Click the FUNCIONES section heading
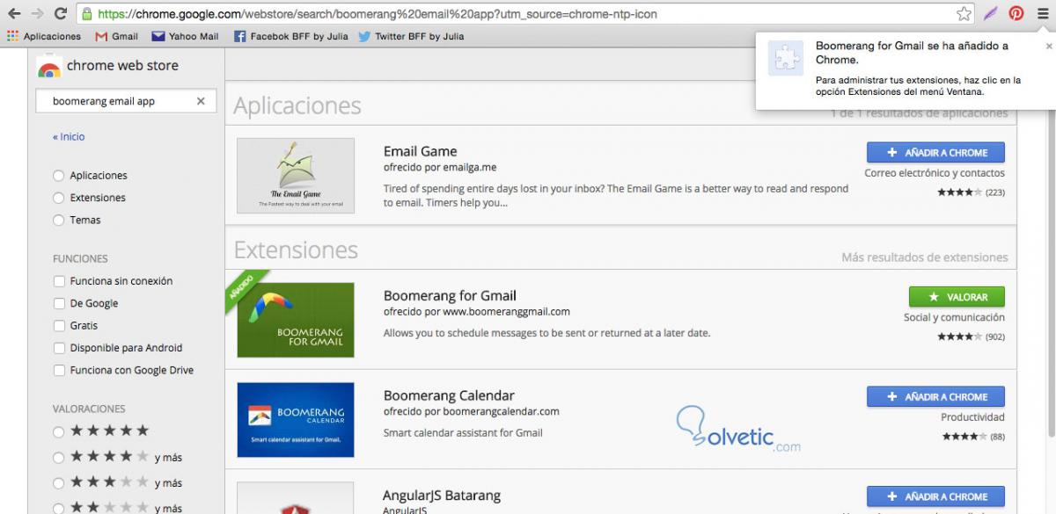The width and height of the screenshot is (1056, 514). coord(80,259)
